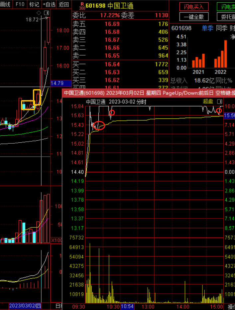Click the 超盘 link in intraday window
Image resolution: width=235 pixels, height=310 pixels.
(x=208, y=101)
